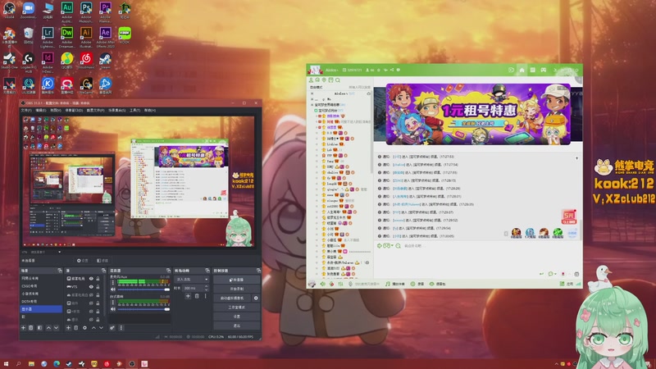Open Adobe Premiere desktop shortcut
656x369 pixels.
coord(106,11)
